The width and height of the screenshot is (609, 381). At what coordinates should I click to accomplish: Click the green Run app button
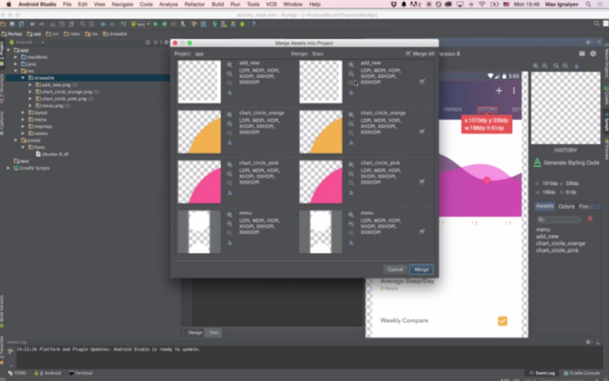point(155,24)
